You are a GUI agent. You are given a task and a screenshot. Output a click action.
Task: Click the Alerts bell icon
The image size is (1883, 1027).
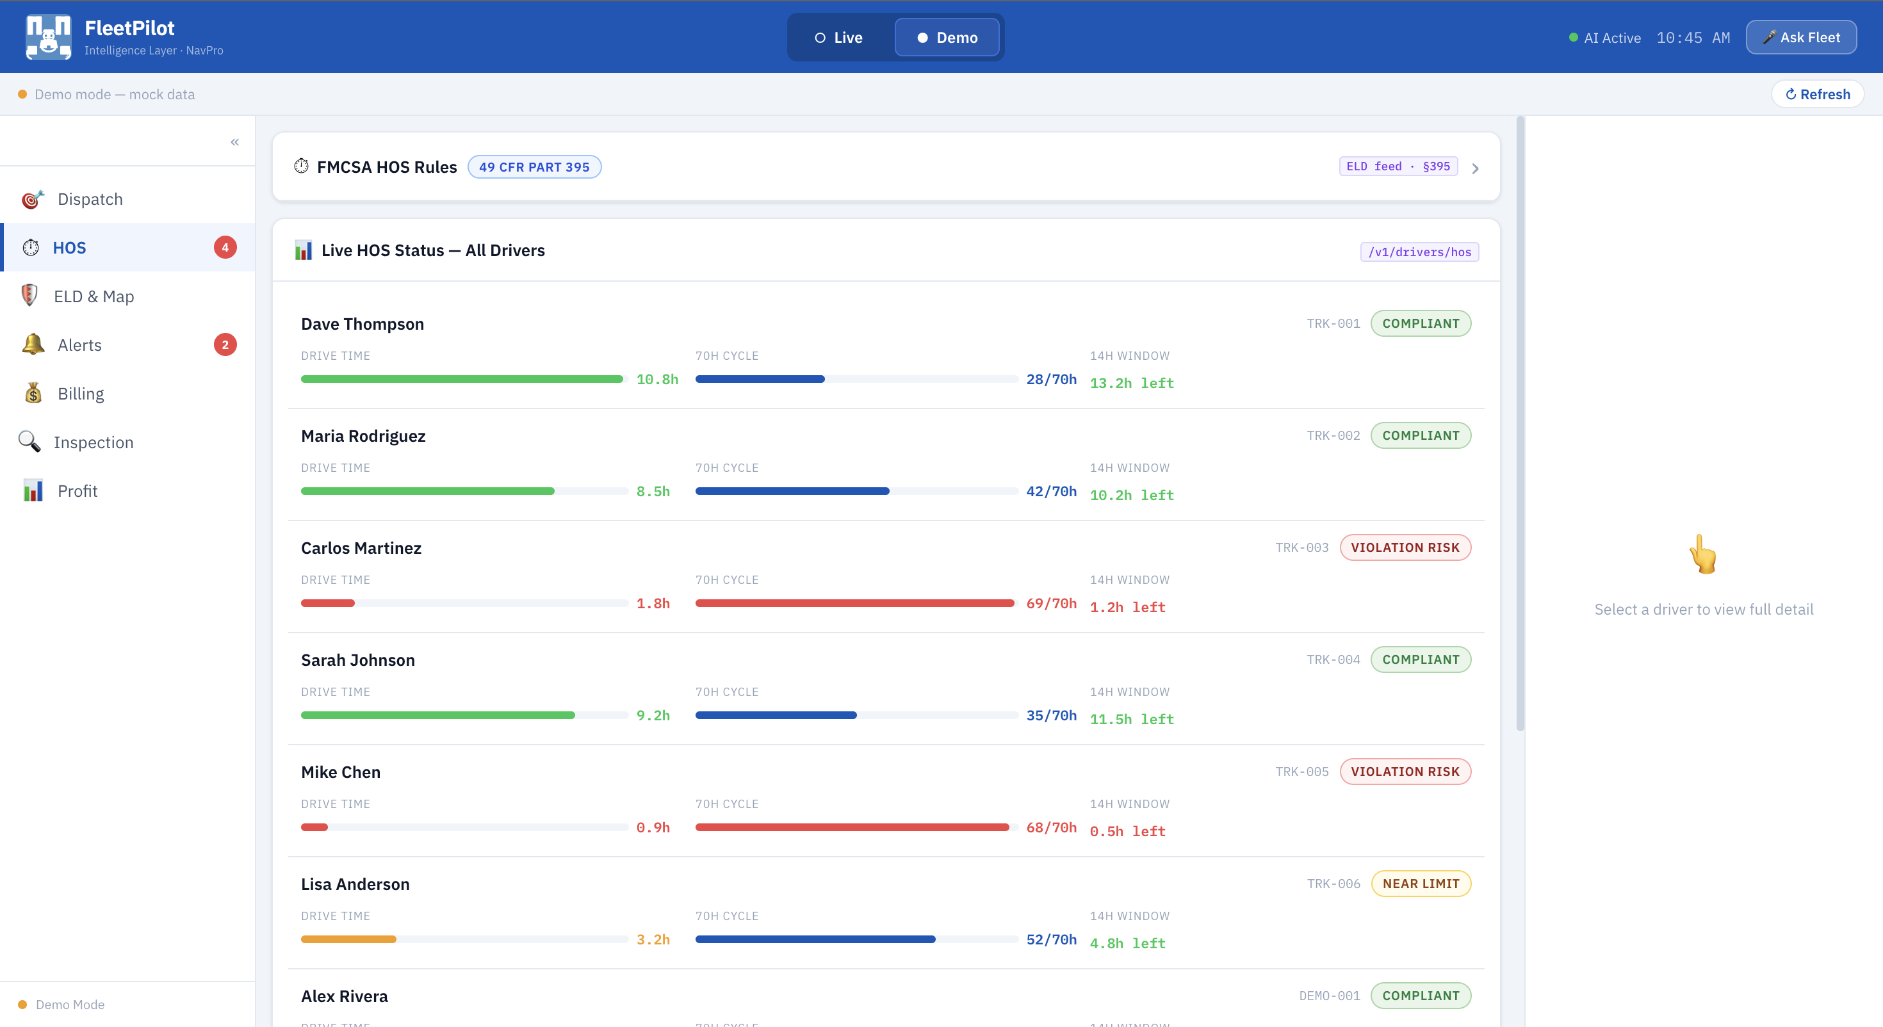(x=33, y=344)
